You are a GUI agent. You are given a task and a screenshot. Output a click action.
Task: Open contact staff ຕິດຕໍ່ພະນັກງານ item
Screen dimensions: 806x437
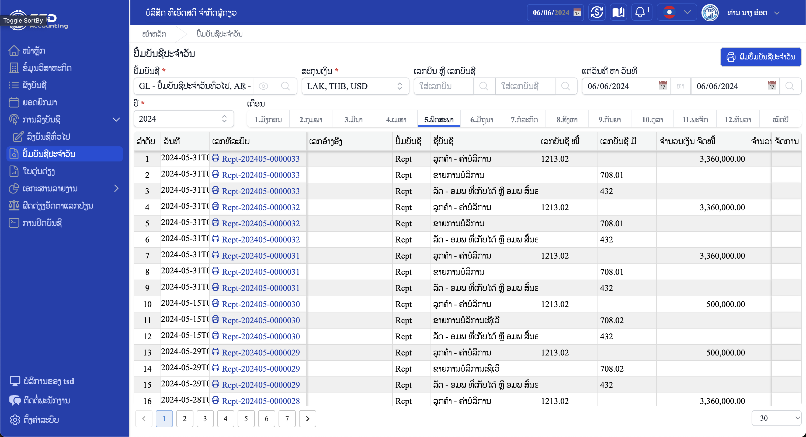(x=40, y=400)
